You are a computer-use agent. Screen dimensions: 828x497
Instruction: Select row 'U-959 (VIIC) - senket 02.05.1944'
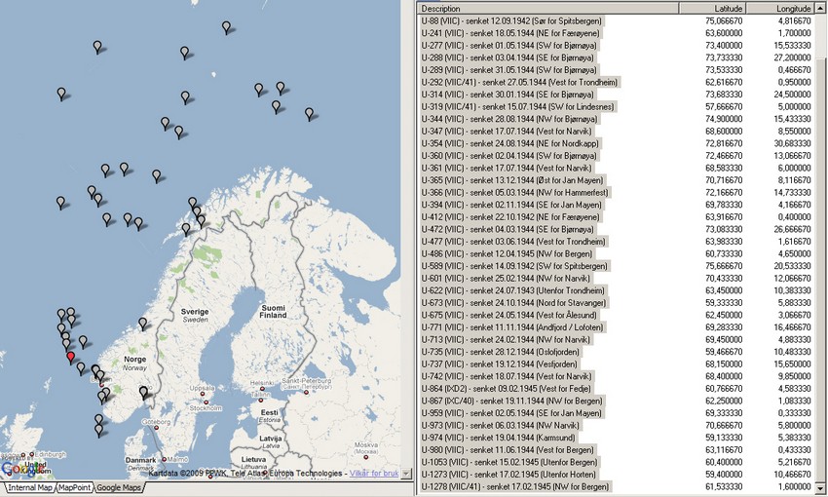coord(617,413)
